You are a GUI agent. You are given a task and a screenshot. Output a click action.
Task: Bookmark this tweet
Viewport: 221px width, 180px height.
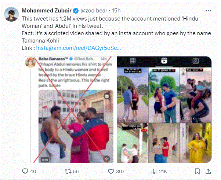198,171
